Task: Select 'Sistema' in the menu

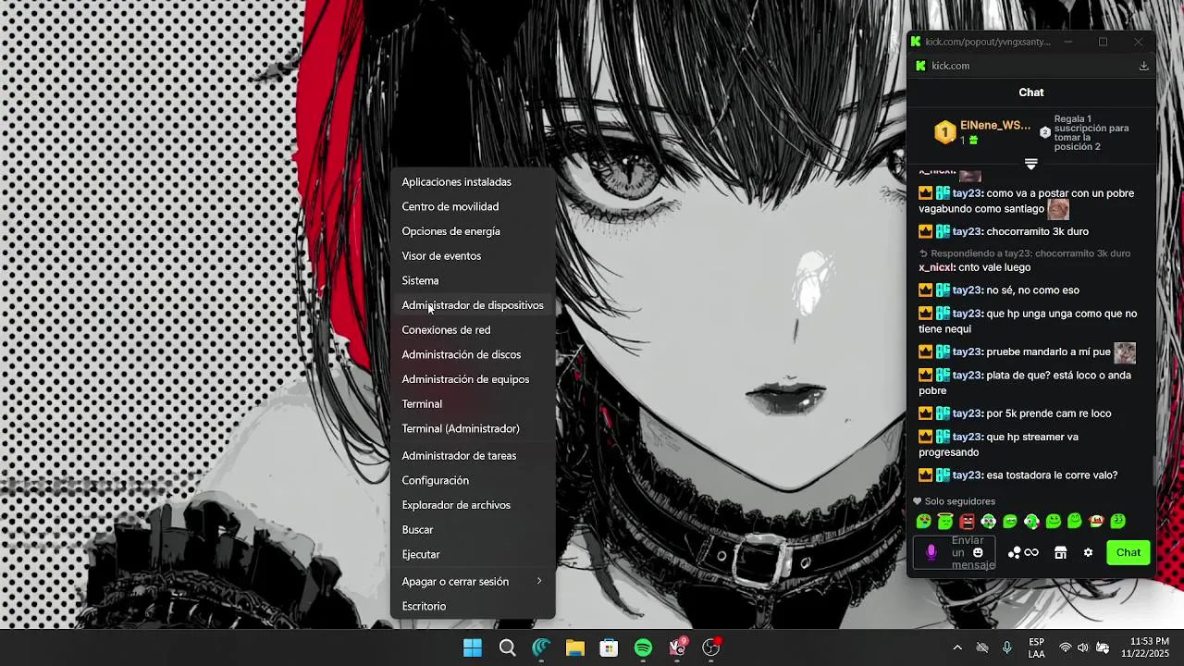Action: (473, 280)
